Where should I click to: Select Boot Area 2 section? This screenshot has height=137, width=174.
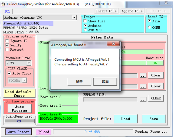coord(58,100)
